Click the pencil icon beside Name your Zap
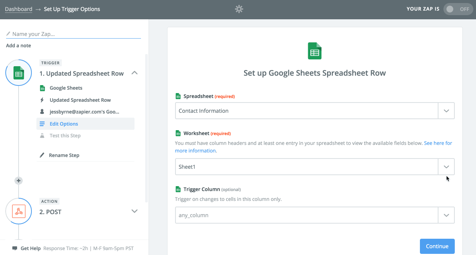The width and height of the screenshot is (476, 255). click(x=9, y=34)
